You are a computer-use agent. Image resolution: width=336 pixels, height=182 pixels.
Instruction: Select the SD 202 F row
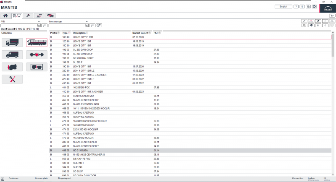[190, 172]
